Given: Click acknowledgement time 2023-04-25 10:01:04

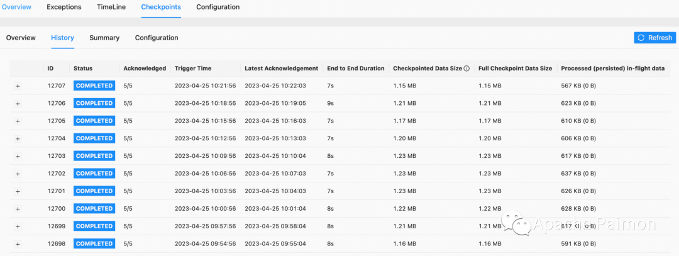Looking at the screenshot, I should (x=275, y=209).
